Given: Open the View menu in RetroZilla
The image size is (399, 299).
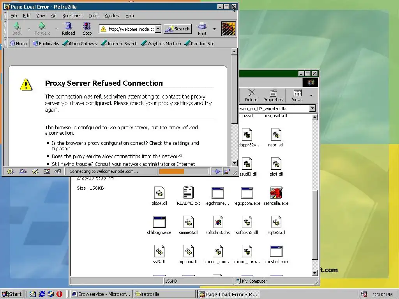Looking at the screenshot, I should tap(41, 16).
